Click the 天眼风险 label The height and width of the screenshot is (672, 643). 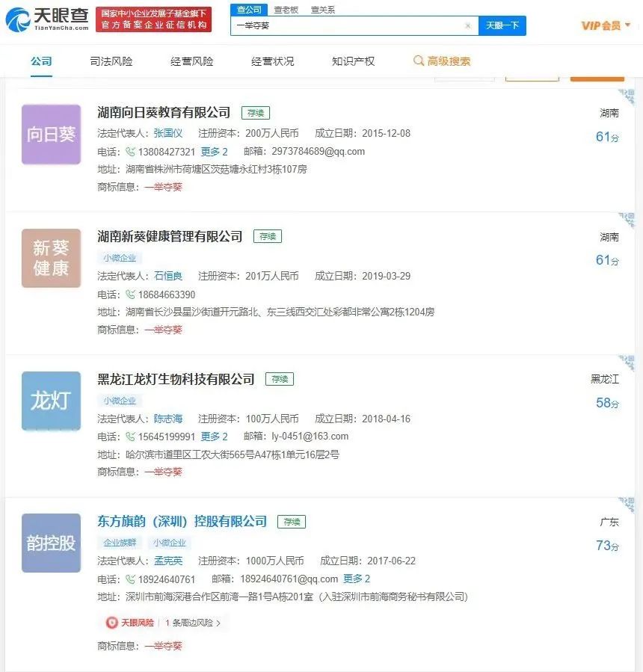pos(137,623)
